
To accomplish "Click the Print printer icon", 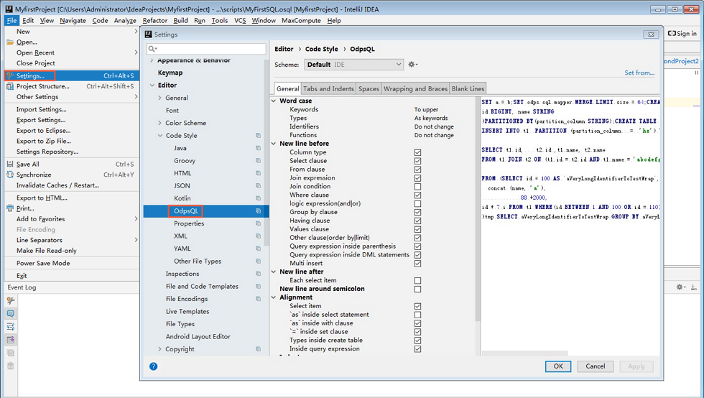I will [x=10, y=208].
